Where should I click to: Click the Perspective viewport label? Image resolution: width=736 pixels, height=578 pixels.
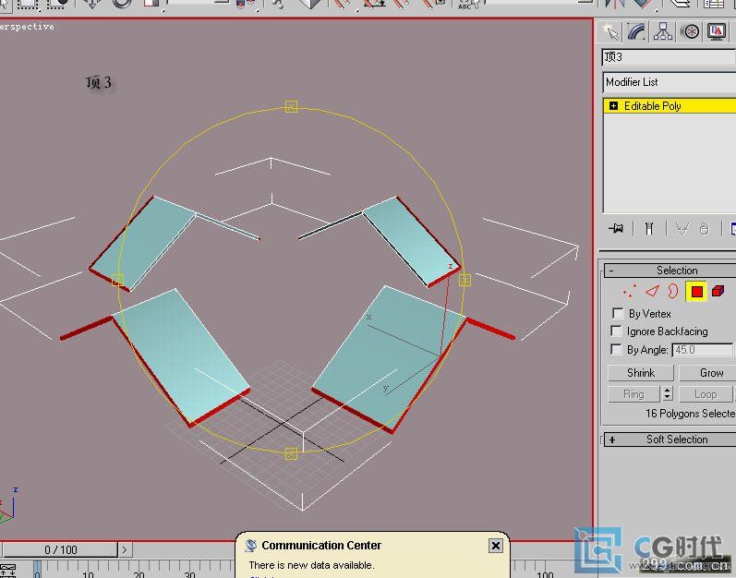[x=27, y=27]
